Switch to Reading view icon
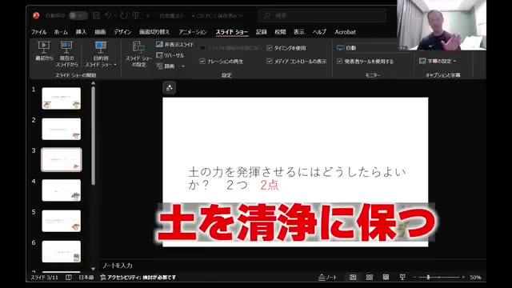Viewport: 512px width, 288px height. (x=386, y=278)
